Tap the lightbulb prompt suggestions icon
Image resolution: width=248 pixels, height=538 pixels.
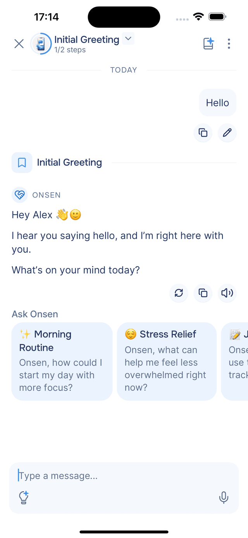(x=23, y=498)
